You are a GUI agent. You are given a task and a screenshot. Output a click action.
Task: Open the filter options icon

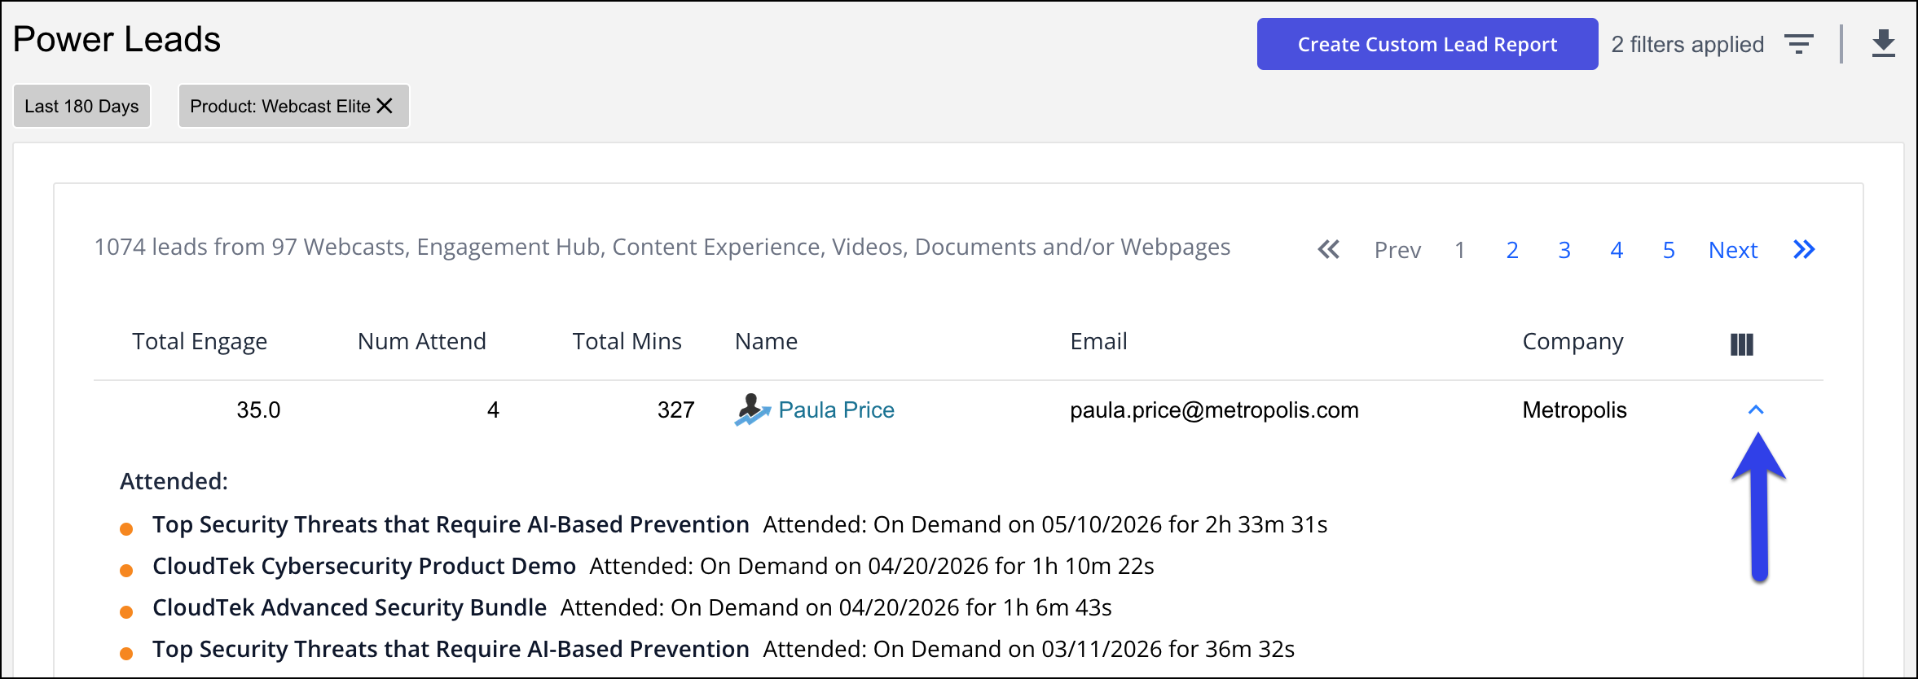pos(1798,44)
